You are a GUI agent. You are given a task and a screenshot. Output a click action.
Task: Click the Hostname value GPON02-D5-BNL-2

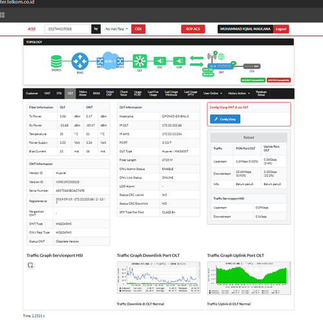[x=176, y=116]
